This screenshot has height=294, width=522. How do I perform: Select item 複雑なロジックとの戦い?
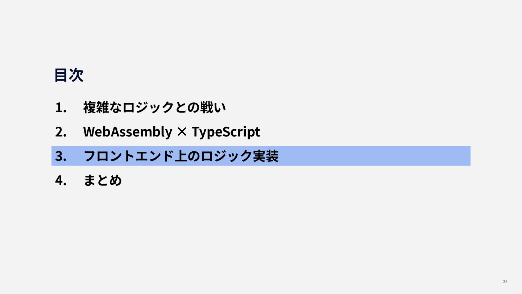pos(154,107)
